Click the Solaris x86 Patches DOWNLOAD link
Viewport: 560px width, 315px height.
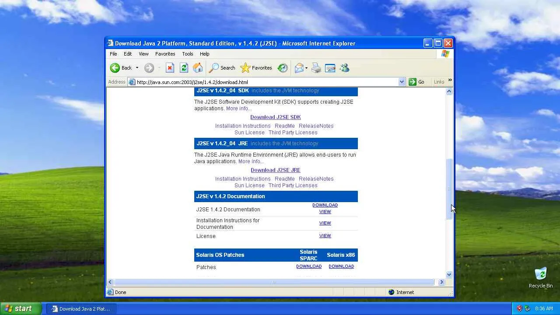click(x=341, y=266)
